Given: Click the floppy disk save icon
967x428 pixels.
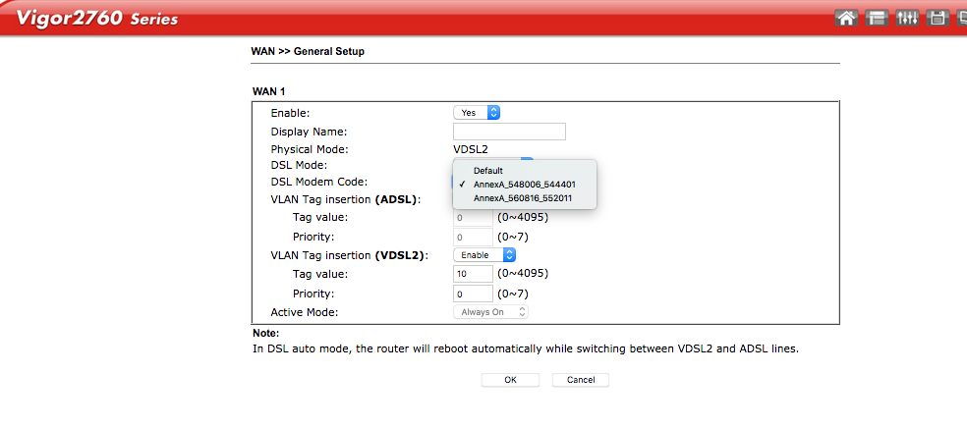Looking at the screenshot, I should [937, 18].
